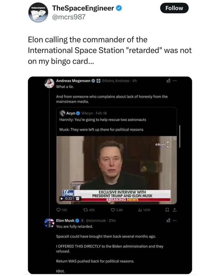Image resolution: width=220 pixels, height=276 pixels.
Task: Click the scrollbar beside the quoted post
Action: tap(180, 137)
